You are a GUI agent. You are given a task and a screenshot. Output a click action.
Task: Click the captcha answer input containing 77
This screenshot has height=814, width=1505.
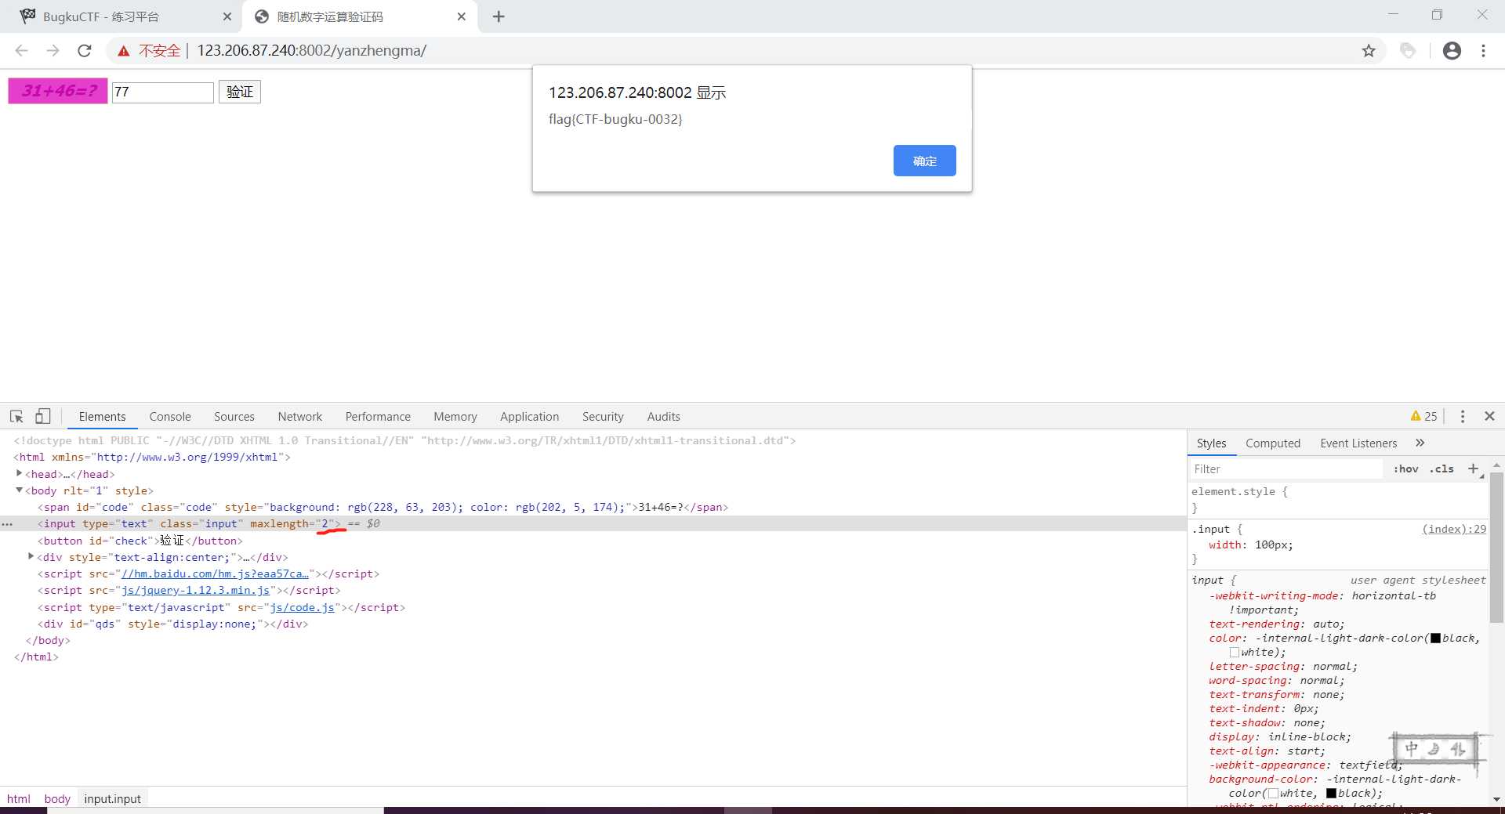(x=163, y=92)
